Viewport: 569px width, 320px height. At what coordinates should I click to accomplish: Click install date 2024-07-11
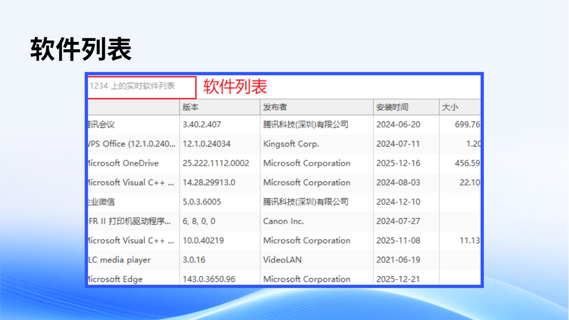398,144
